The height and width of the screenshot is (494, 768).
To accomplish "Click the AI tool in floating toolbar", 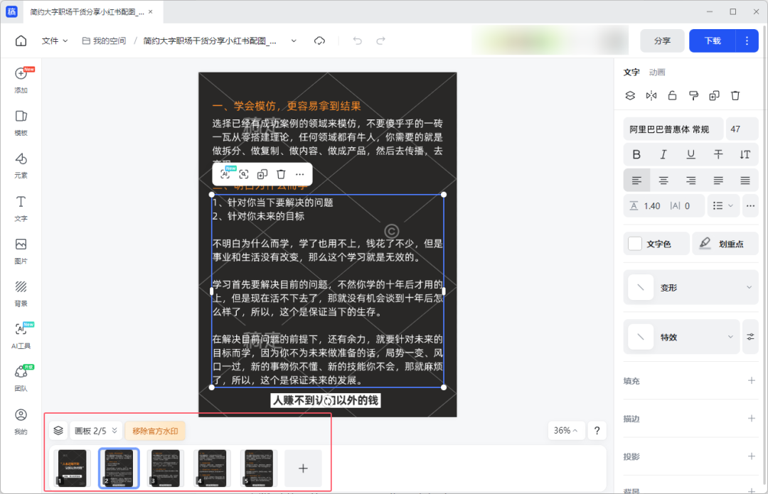I will 225,174.
